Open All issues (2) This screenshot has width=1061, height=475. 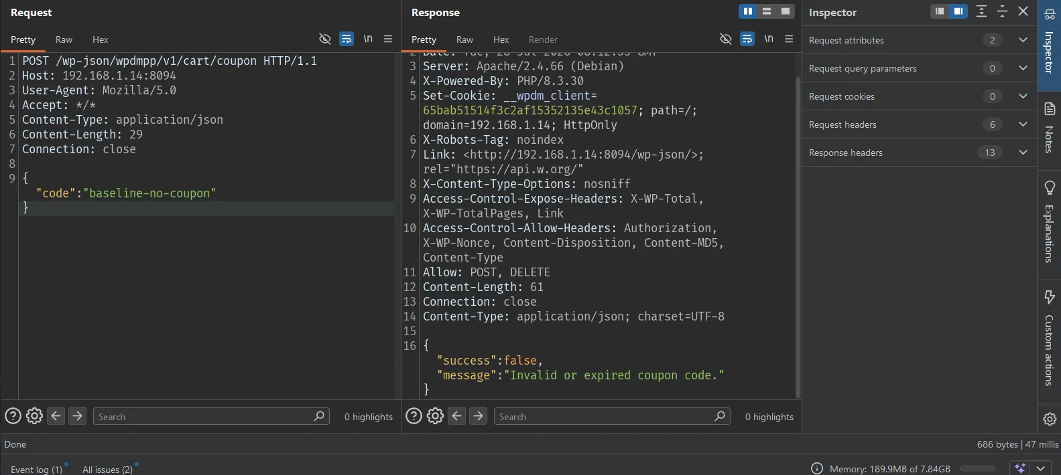point(108,469)
